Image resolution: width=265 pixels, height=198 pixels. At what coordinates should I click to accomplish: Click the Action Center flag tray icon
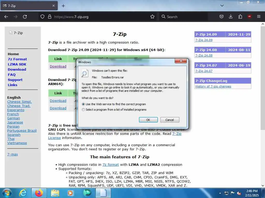coord(233,193)
